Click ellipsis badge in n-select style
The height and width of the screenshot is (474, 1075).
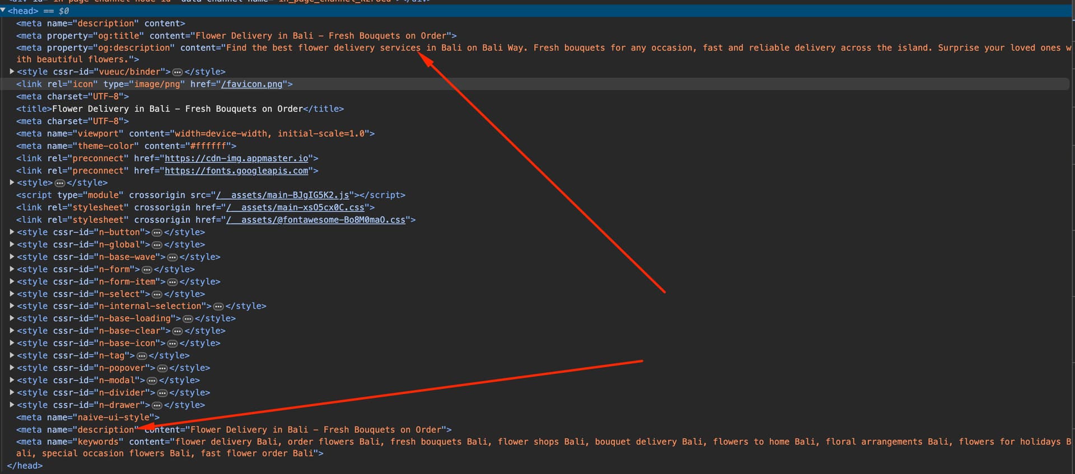[x=157, y=294]
